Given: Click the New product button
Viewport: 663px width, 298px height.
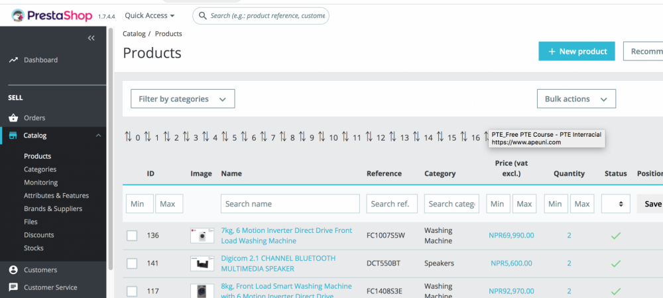Looking at the screenshot, I should 577,51.
